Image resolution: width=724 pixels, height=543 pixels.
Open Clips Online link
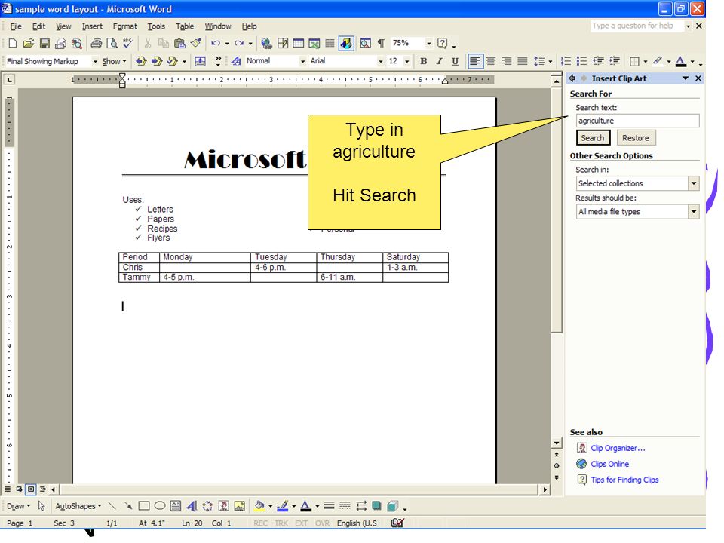pos(609,464)
